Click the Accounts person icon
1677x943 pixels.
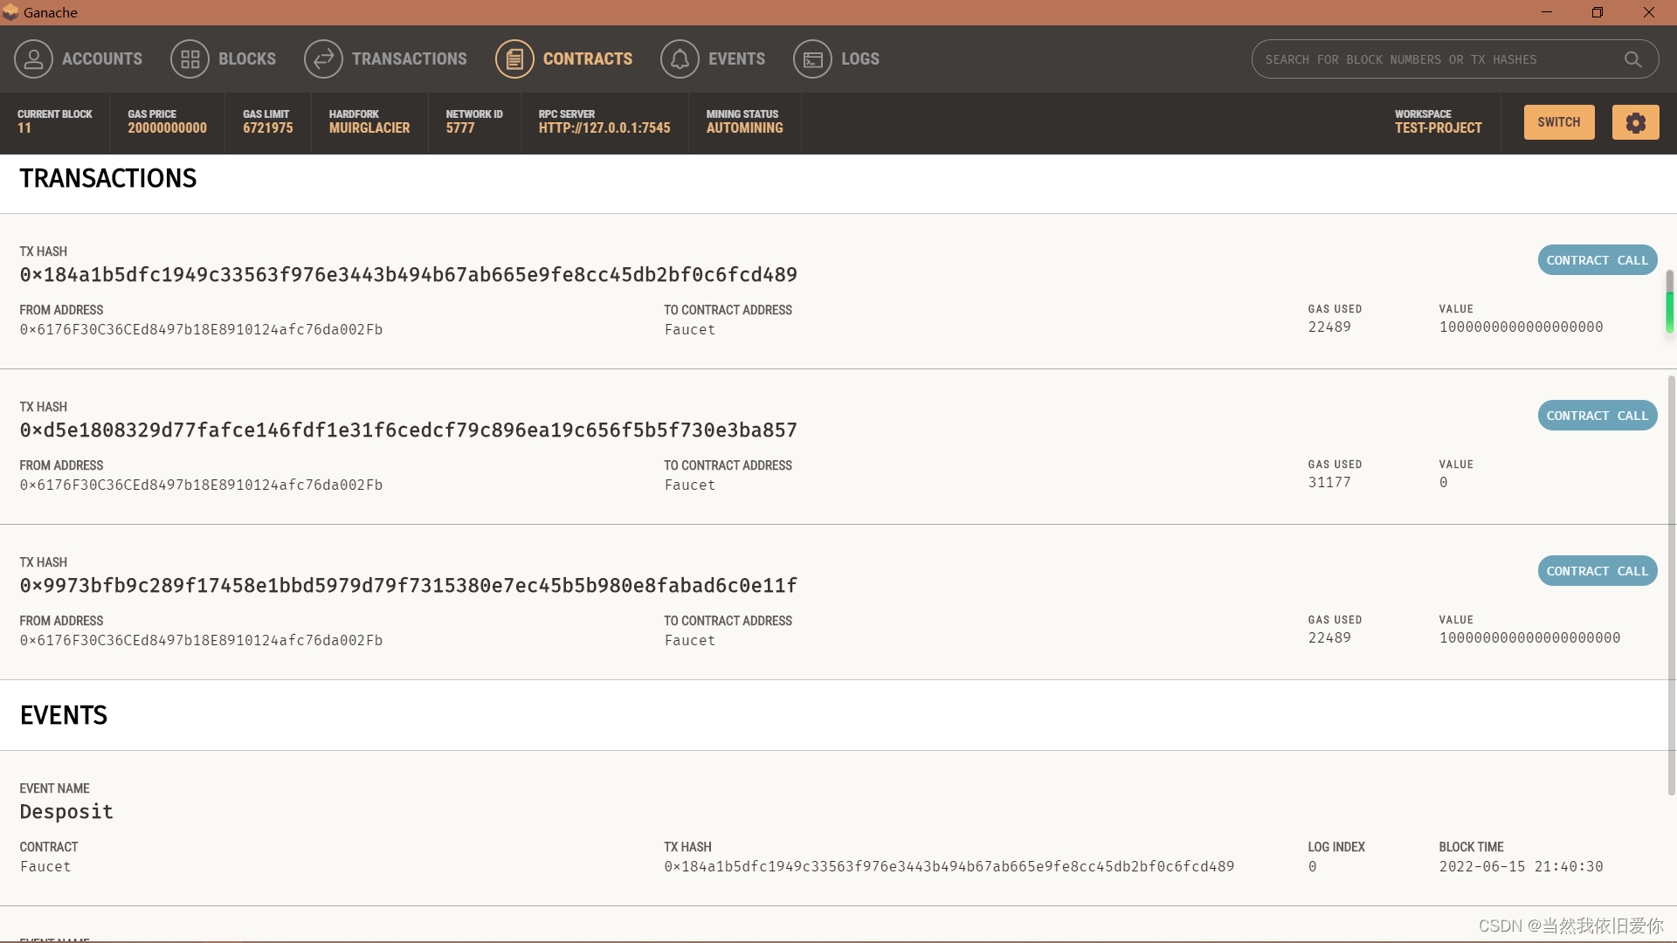33,59
